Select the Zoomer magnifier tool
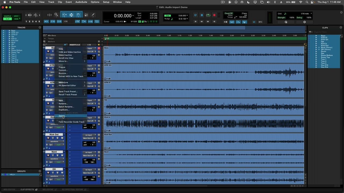This screenshot has width=344, height=193. 56,15
